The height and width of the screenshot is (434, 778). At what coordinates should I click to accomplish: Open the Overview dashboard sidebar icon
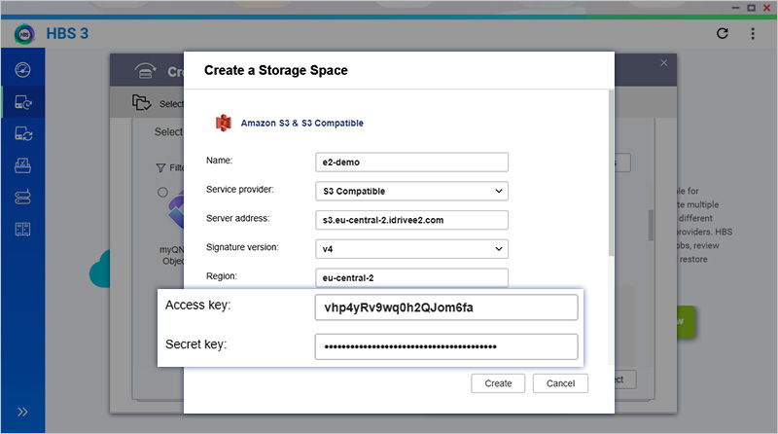pyautogui.click(x=22, y=70)
